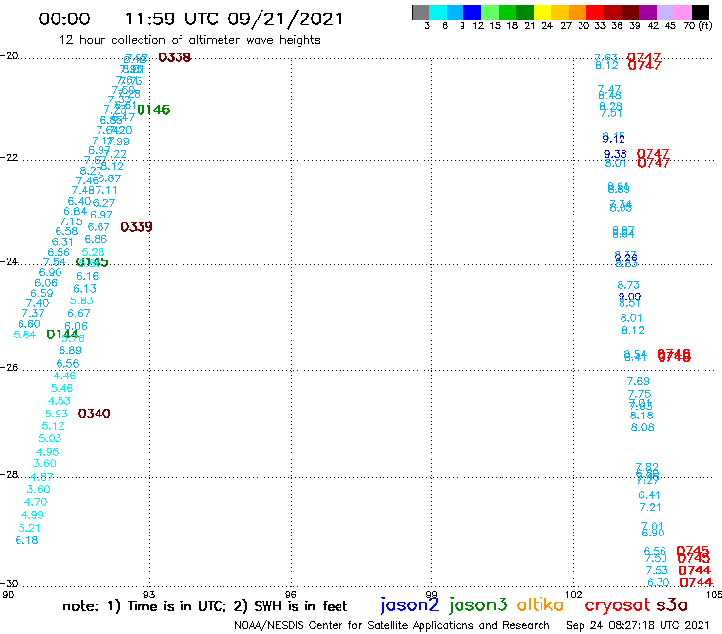Pick the purple swatch in the color scale
722x634 pixels.
coord(647,12)
